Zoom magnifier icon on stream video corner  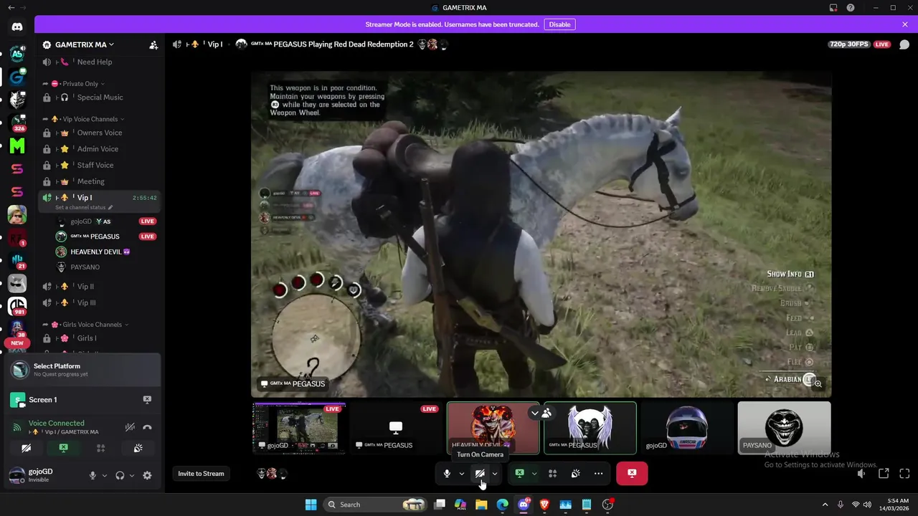click(x=818, y=384)
